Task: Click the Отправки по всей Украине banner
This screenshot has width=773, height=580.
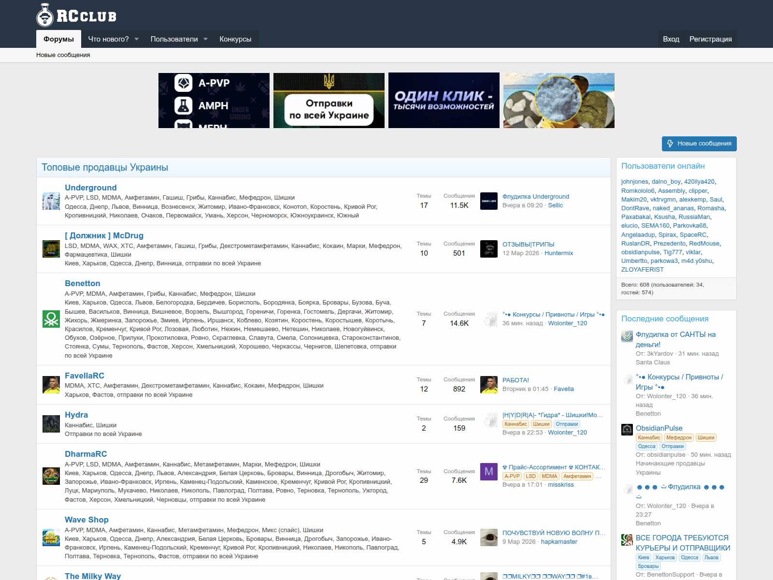Action: coord(329,100)
